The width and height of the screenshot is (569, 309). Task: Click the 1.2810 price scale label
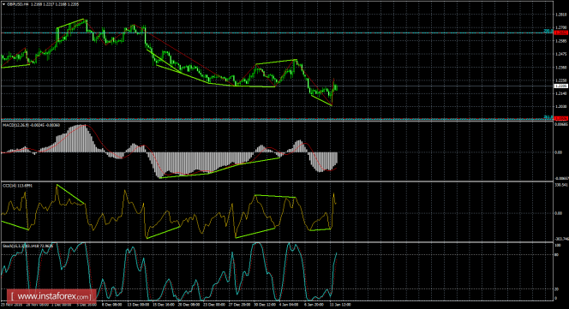[560, 15]
